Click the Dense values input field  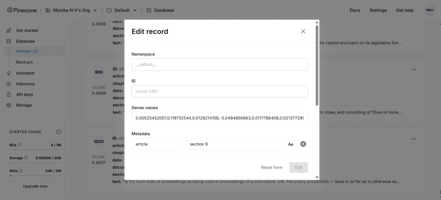point(219,118)
